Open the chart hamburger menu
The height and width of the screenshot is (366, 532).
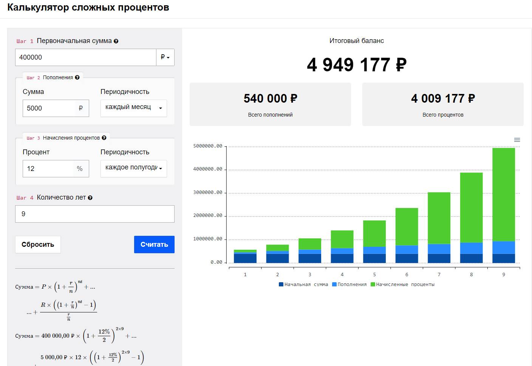[x=517, y=140]
